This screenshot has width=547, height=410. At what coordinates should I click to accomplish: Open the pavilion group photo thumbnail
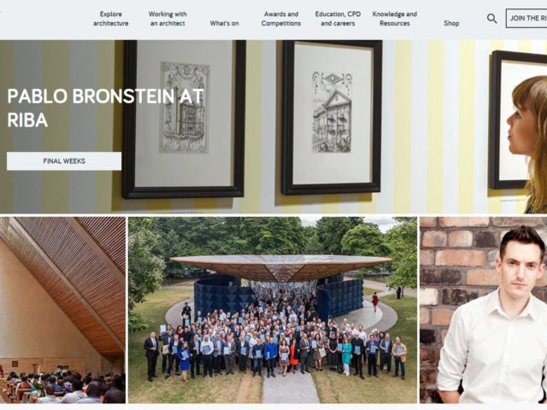coord(273,310)
